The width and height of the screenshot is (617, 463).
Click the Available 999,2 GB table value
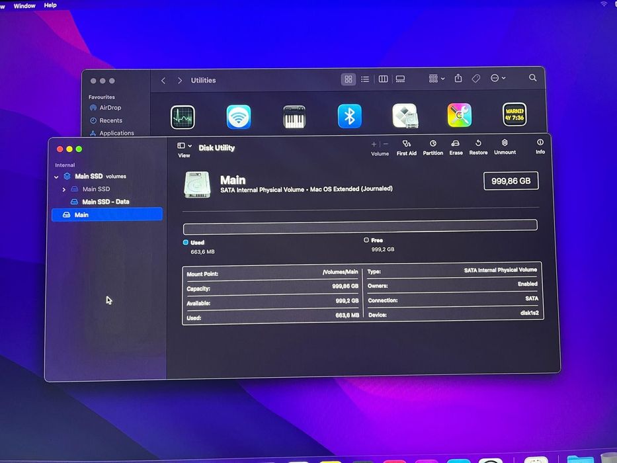tap(347, 301)
